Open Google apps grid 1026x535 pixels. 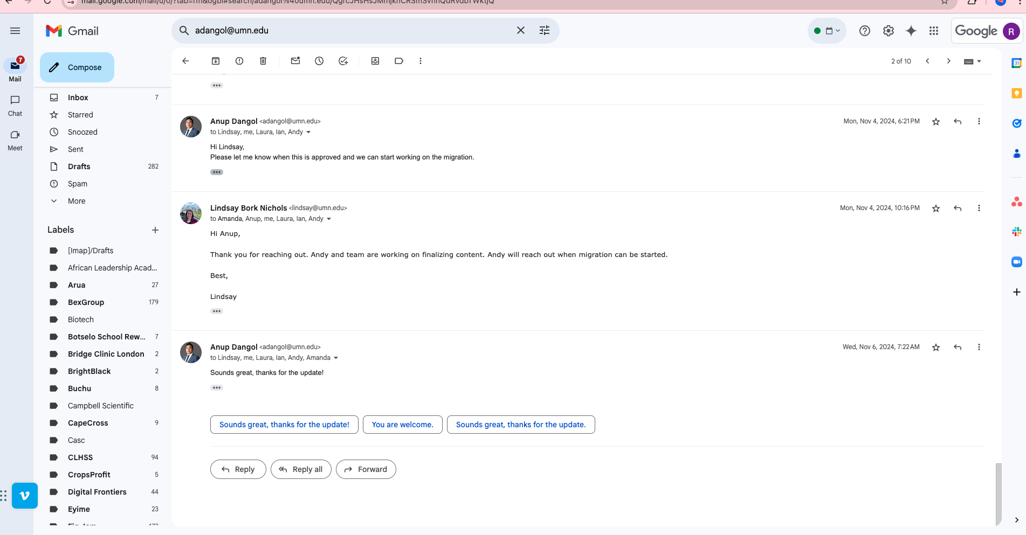pyautogui.click(x=934, y=31)
